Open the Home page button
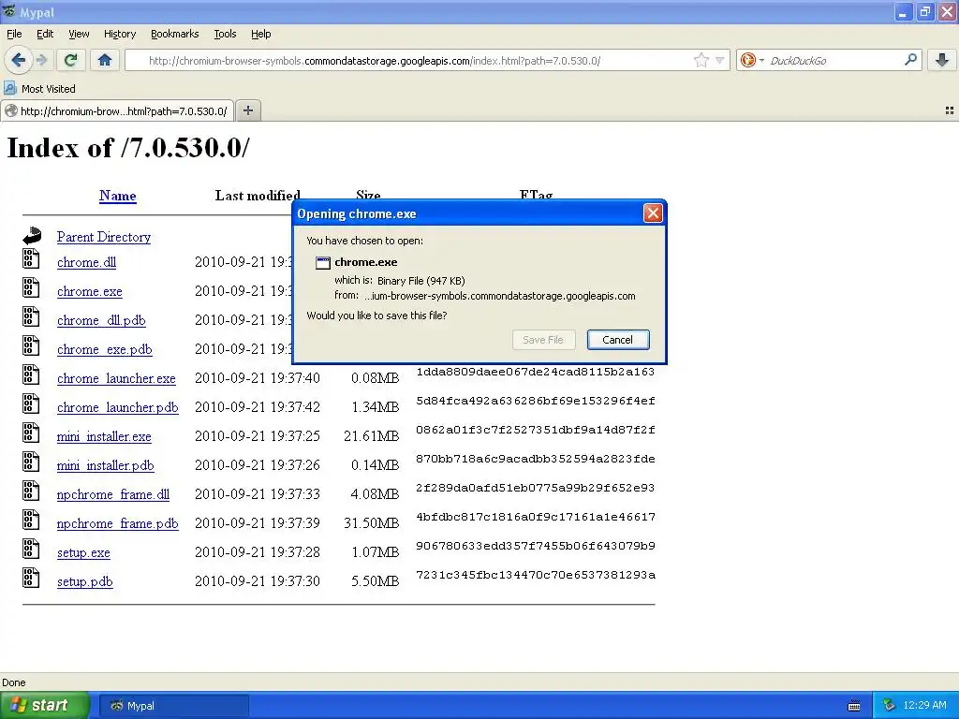Viewport: 959px width, 719px height. (105, 60)
